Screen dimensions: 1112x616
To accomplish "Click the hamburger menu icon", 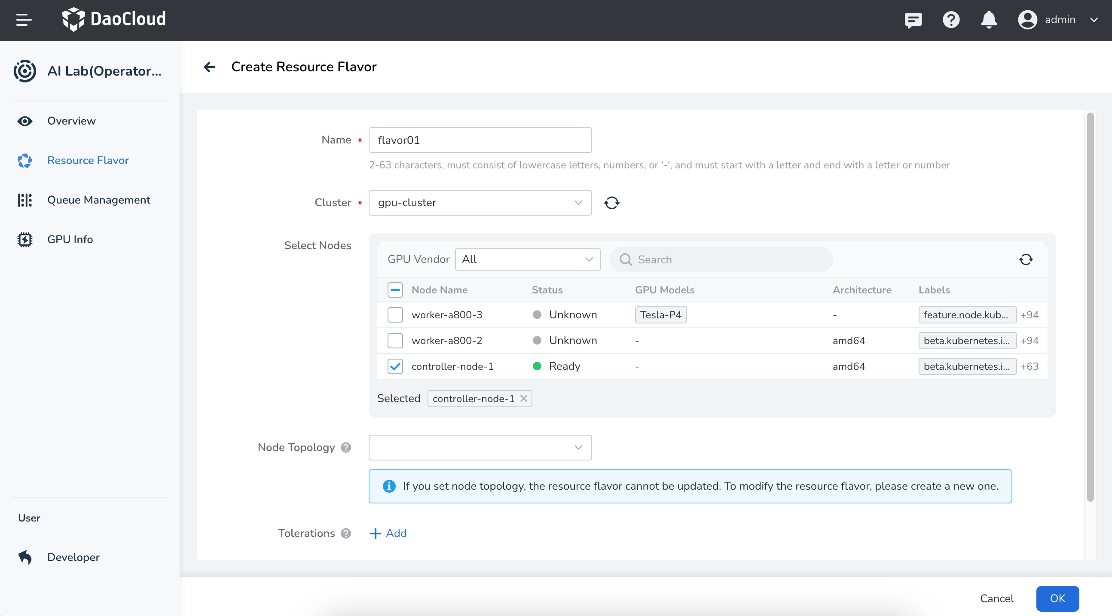I will click(x=24, y=19).
